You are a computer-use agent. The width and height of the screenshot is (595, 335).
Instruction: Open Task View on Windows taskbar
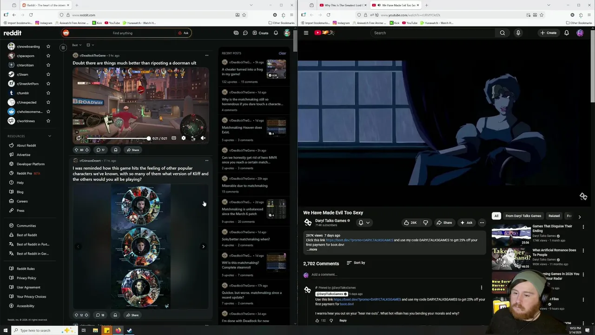click(x=84, y=330)
